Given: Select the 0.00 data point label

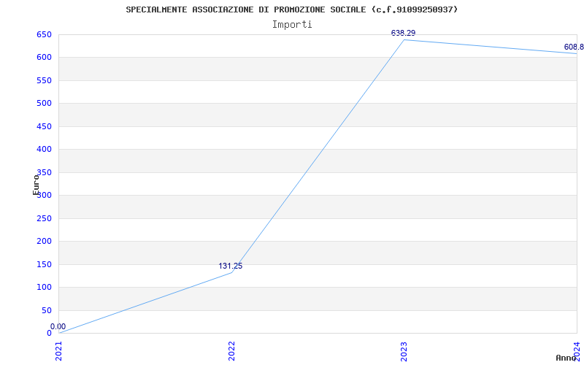Looking at the screenshot, I should [58, 326].
